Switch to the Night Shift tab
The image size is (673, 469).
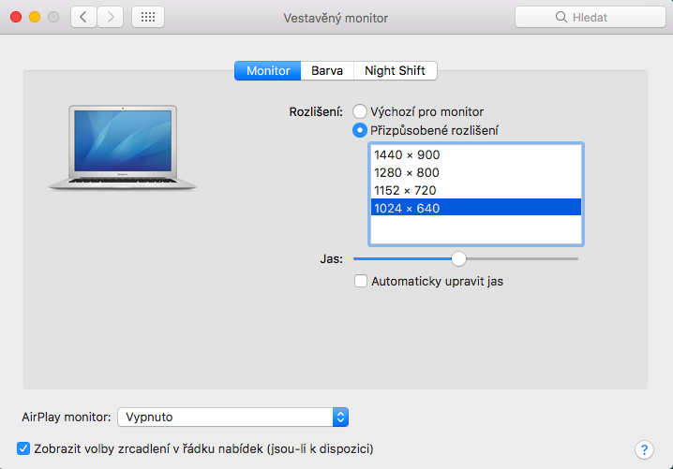(x=395, y=70)
